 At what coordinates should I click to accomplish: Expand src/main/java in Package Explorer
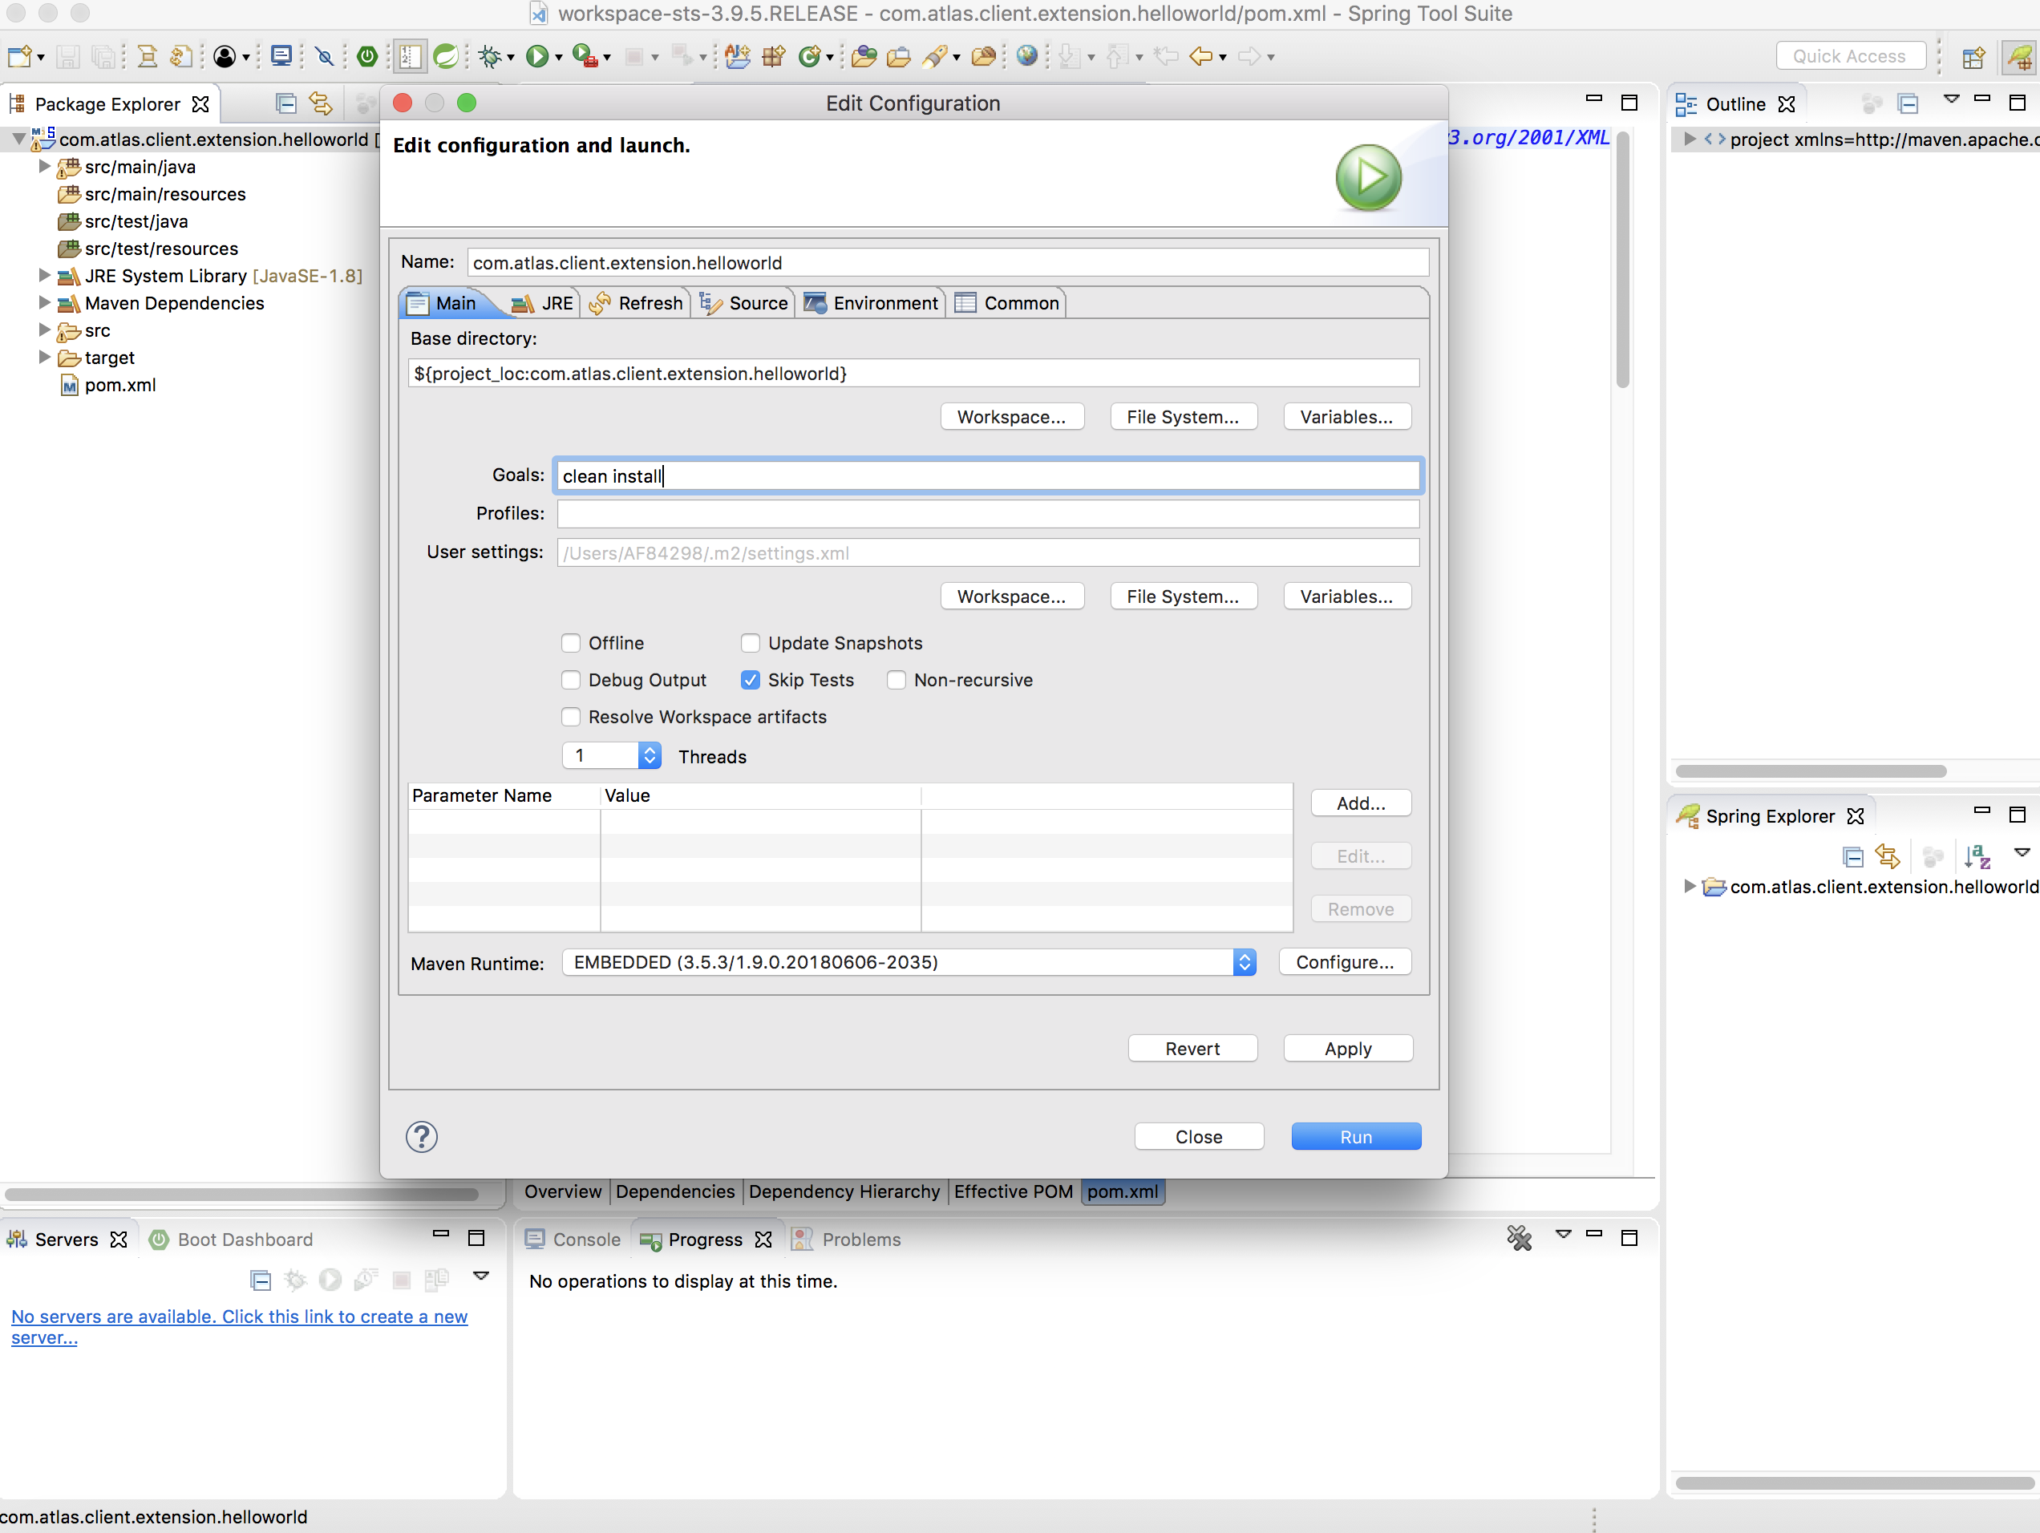pyautogui.click(x=43, y=167)
